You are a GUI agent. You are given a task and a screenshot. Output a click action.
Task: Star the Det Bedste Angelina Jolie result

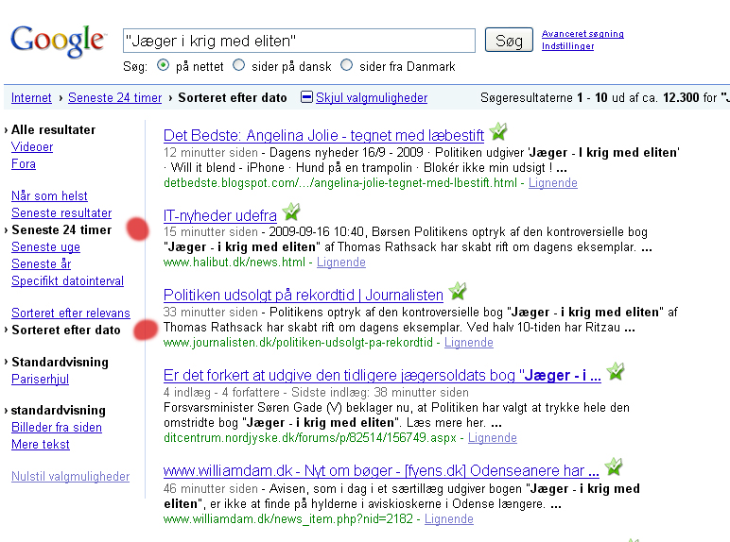coord(498,131)
